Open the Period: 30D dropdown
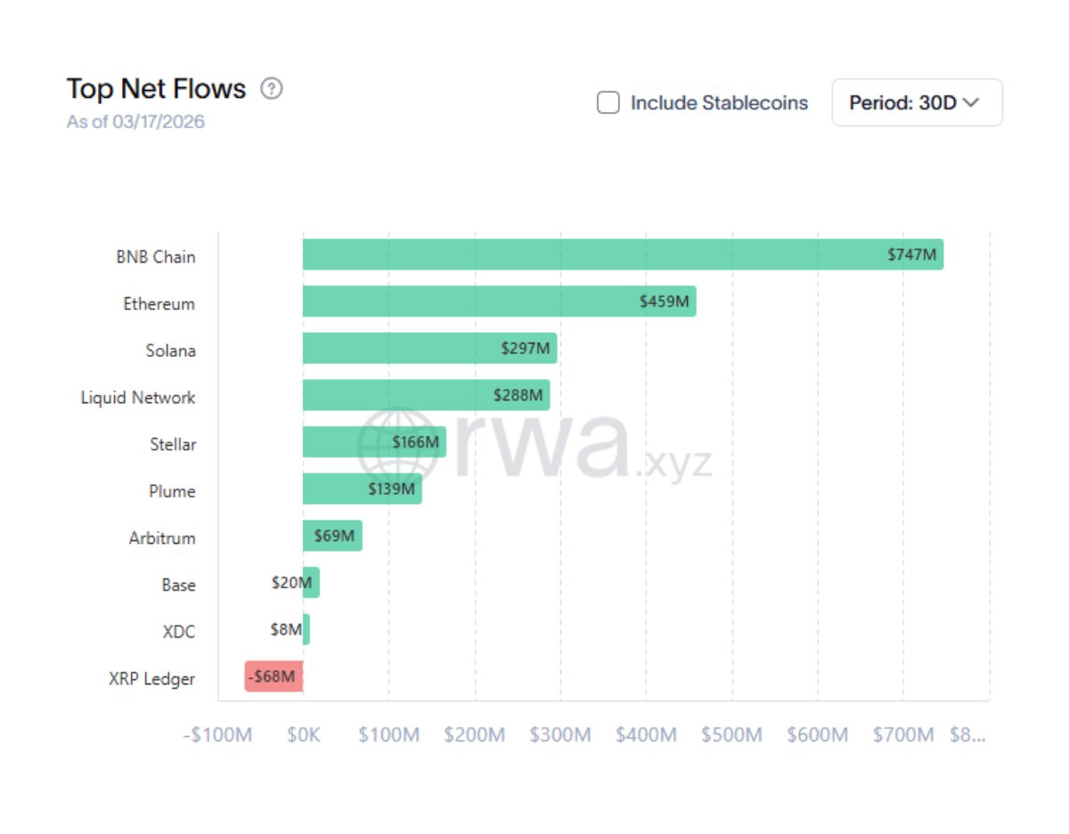Screen dimensions: 1069x834 point(917,102)
